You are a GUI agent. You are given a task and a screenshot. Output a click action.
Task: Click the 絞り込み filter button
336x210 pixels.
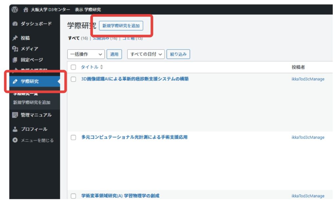178,54
